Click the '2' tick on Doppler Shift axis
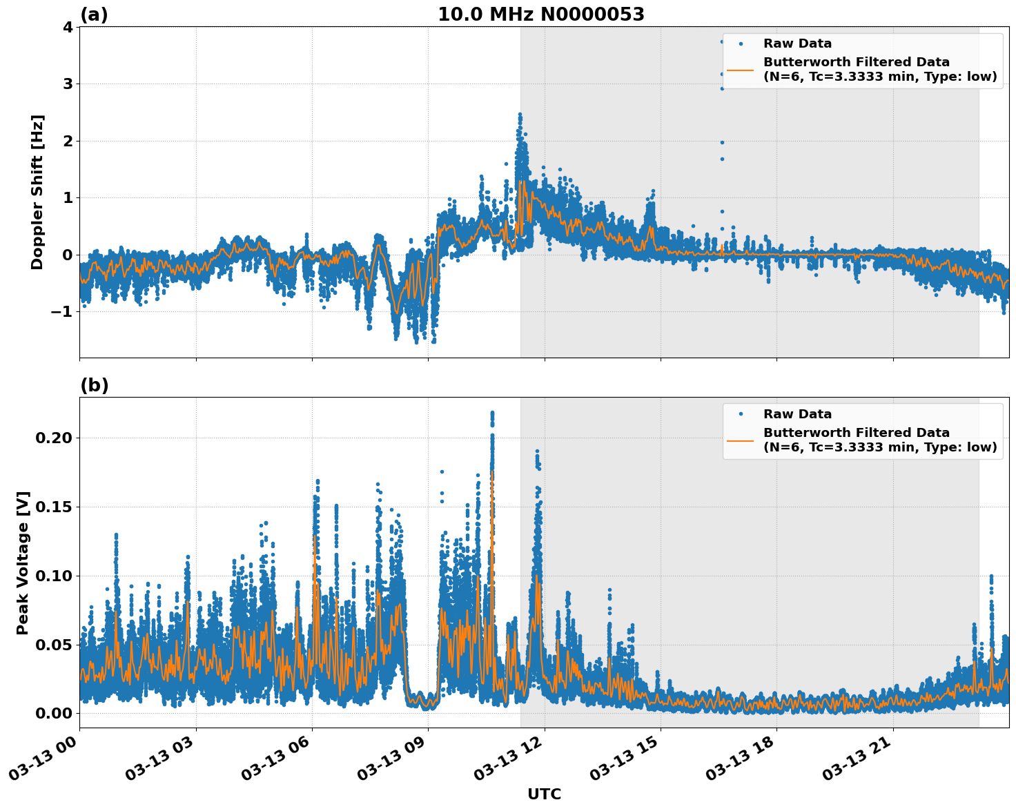 [68, 141]
